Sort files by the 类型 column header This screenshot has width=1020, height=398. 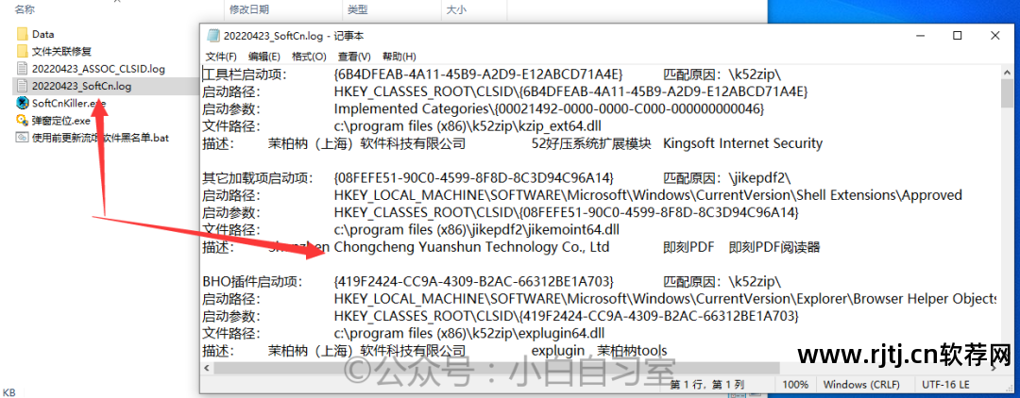(x=357, y=9)
